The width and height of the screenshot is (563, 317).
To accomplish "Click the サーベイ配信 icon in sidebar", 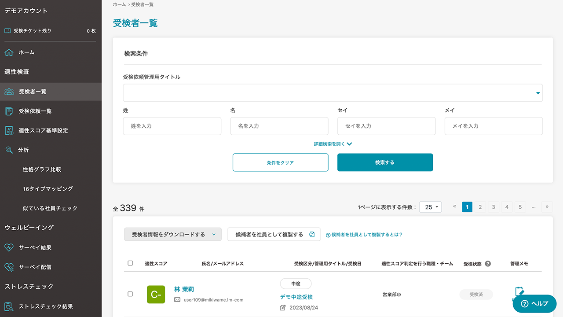I will click(9, 267).
